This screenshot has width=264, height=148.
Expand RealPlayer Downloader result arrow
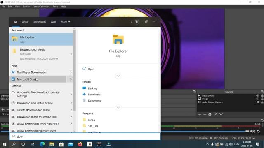pos(71,72)
